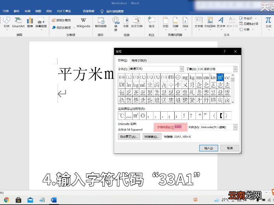Image resolution: width=274 pixels, height=205 pixels.
Task: Launch Chrome from the taskbar
Action: pyautogui.click(x=7, y=200)
